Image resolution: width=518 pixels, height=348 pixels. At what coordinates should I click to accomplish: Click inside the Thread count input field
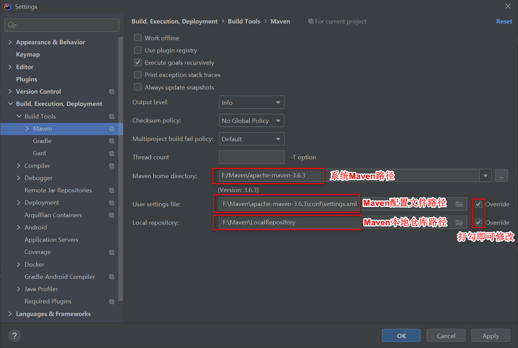tap(251, 157)
